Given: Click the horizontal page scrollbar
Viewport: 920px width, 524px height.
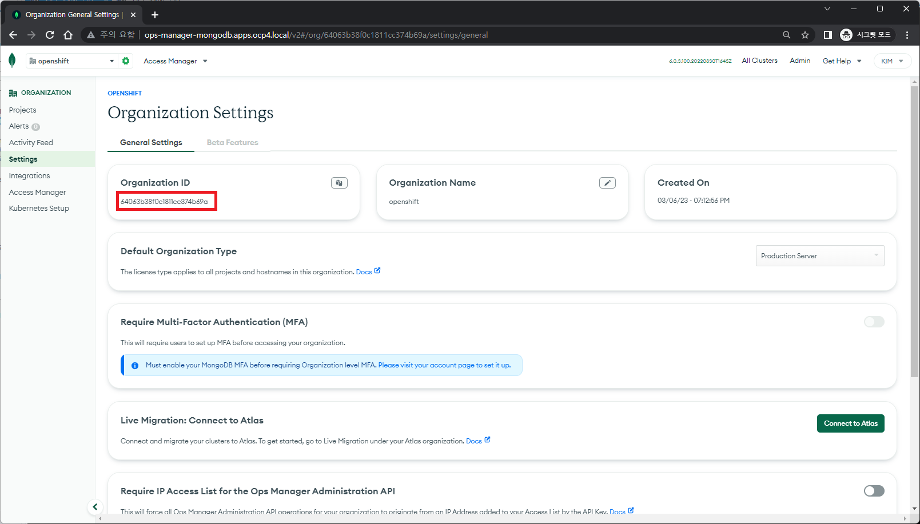Looking at the screenshot, I should [x=502, y=519].
